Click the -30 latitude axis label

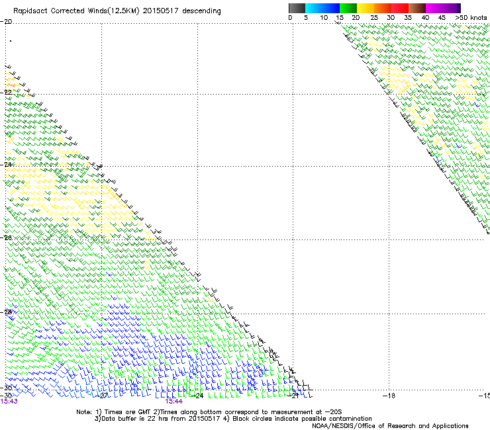pos(6,388)
